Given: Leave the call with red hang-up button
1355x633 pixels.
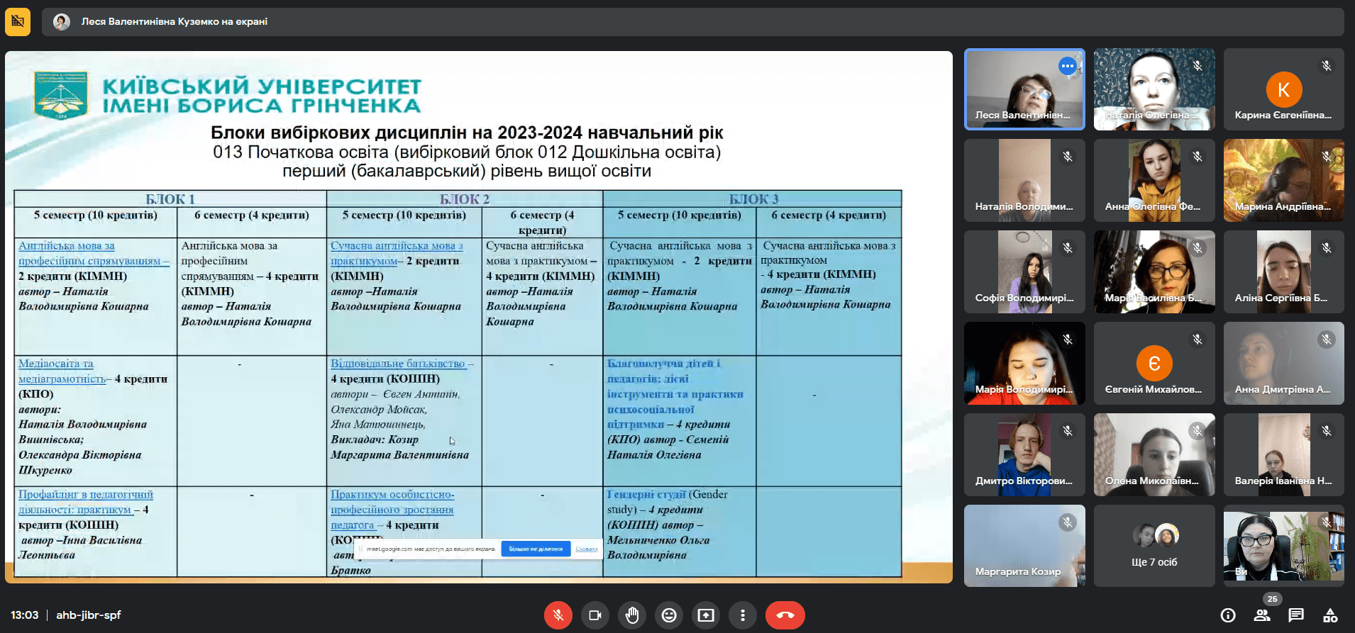Looking at the screenshot, I should point(785,615).
